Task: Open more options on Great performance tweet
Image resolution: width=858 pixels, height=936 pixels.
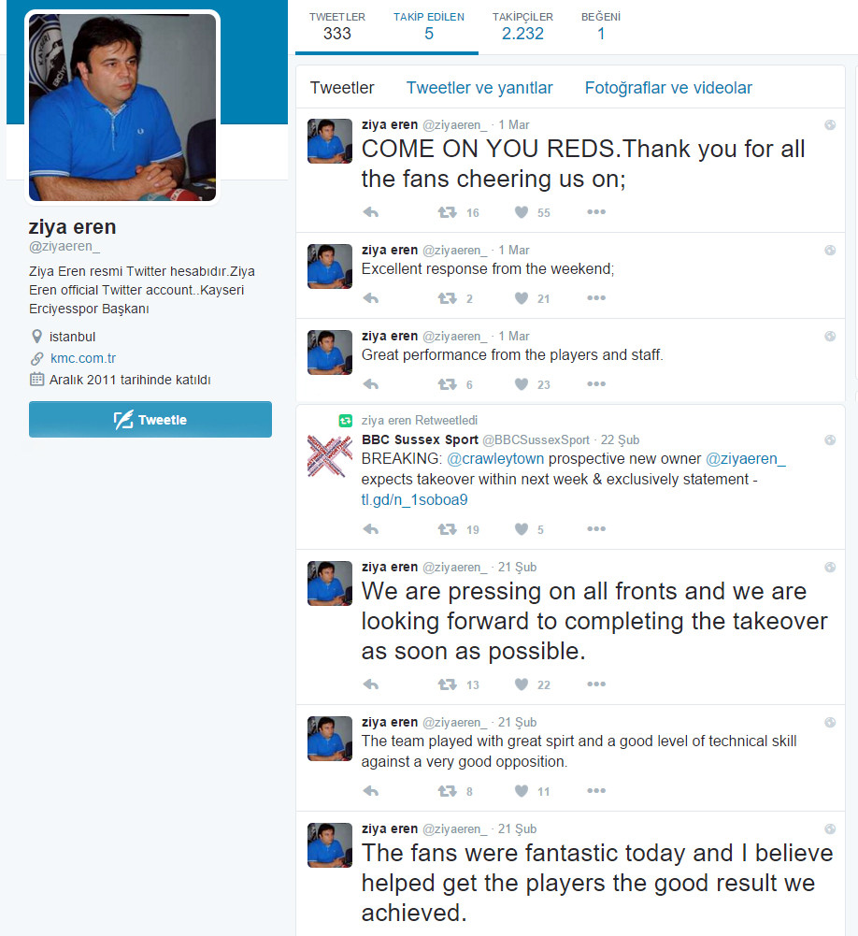Action: (596, 383)
